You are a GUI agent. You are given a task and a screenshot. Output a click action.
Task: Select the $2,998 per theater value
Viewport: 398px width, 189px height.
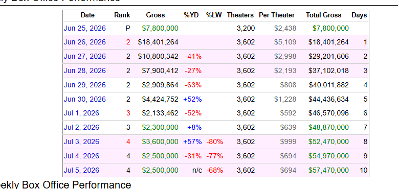[285, 56]
